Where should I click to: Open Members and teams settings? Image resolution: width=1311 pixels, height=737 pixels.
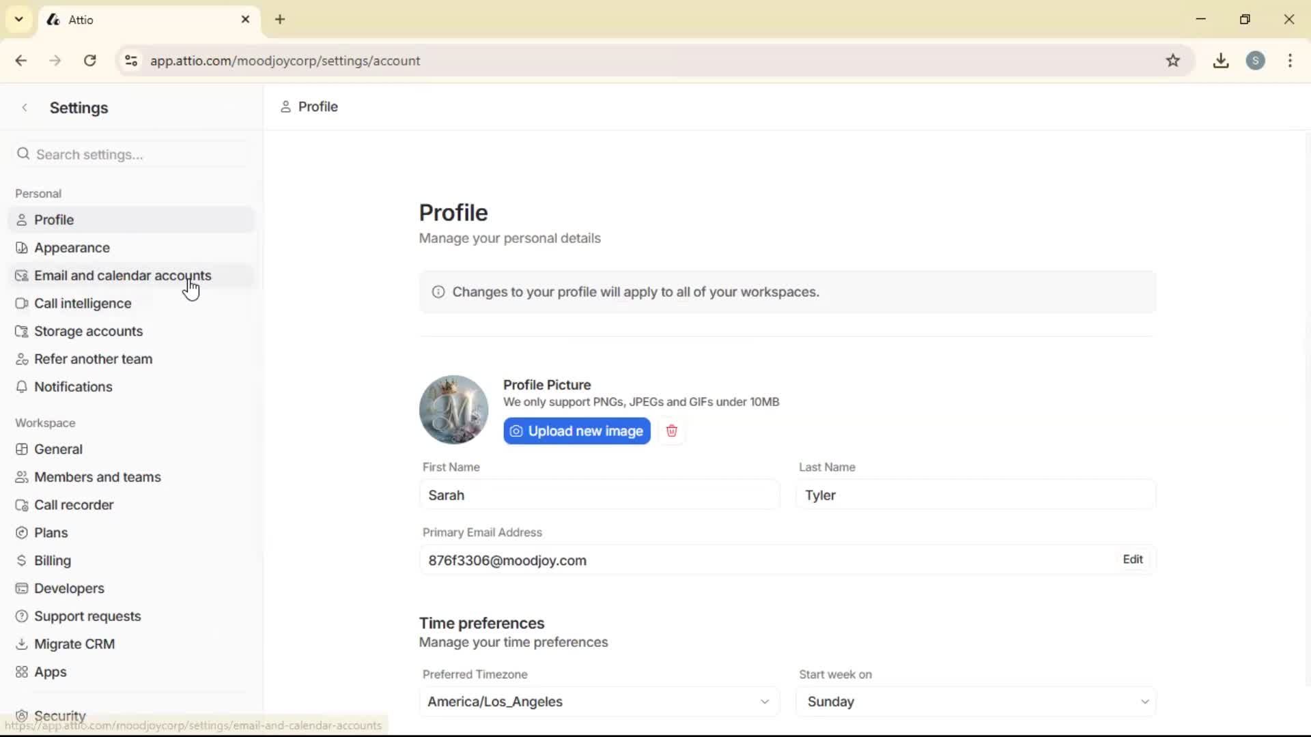[x=132, y=477]
